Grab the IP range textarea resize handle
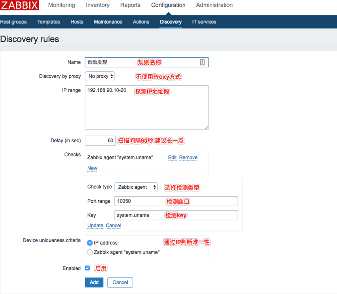This screenshot has height=294, width=337. [206, 127]
